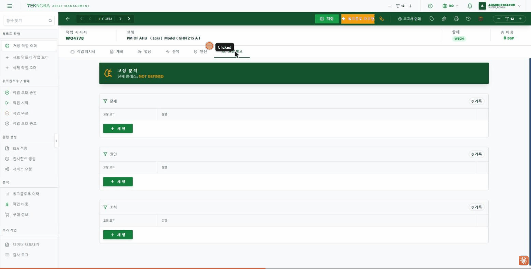Expand the Administrator account menu
The width and height of the screenshot is (531, 269).
click(500, 6)
